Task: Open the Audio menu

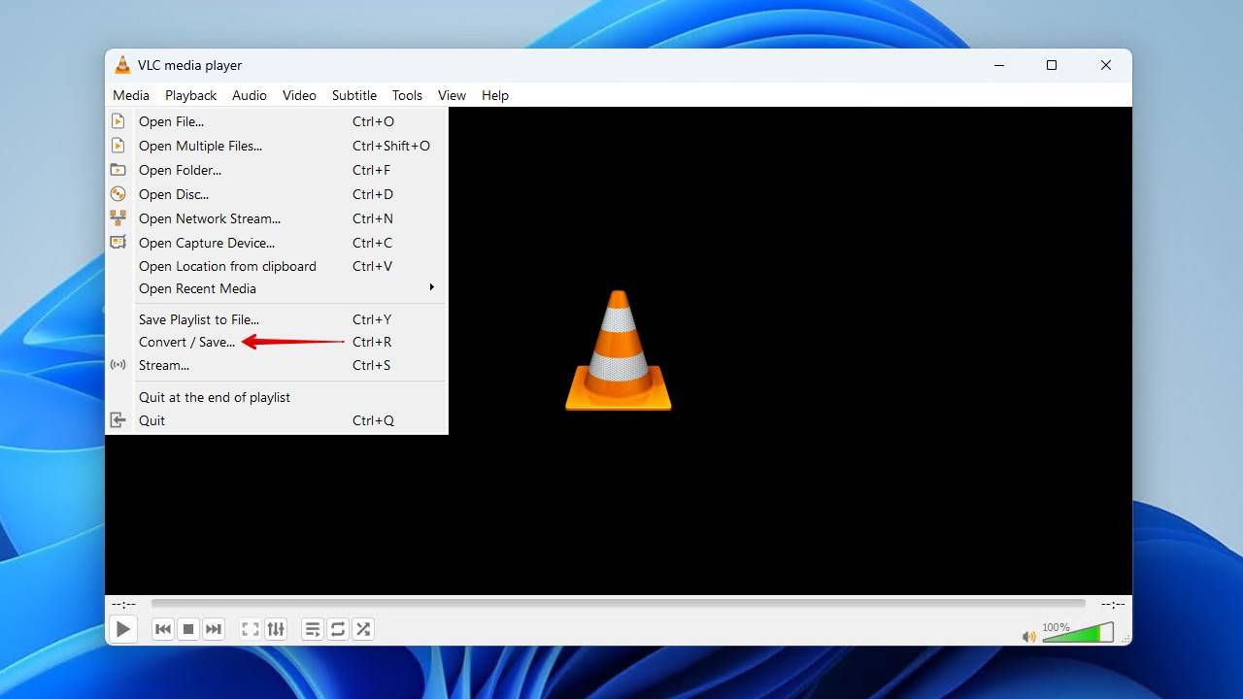Action: point(250,95)
